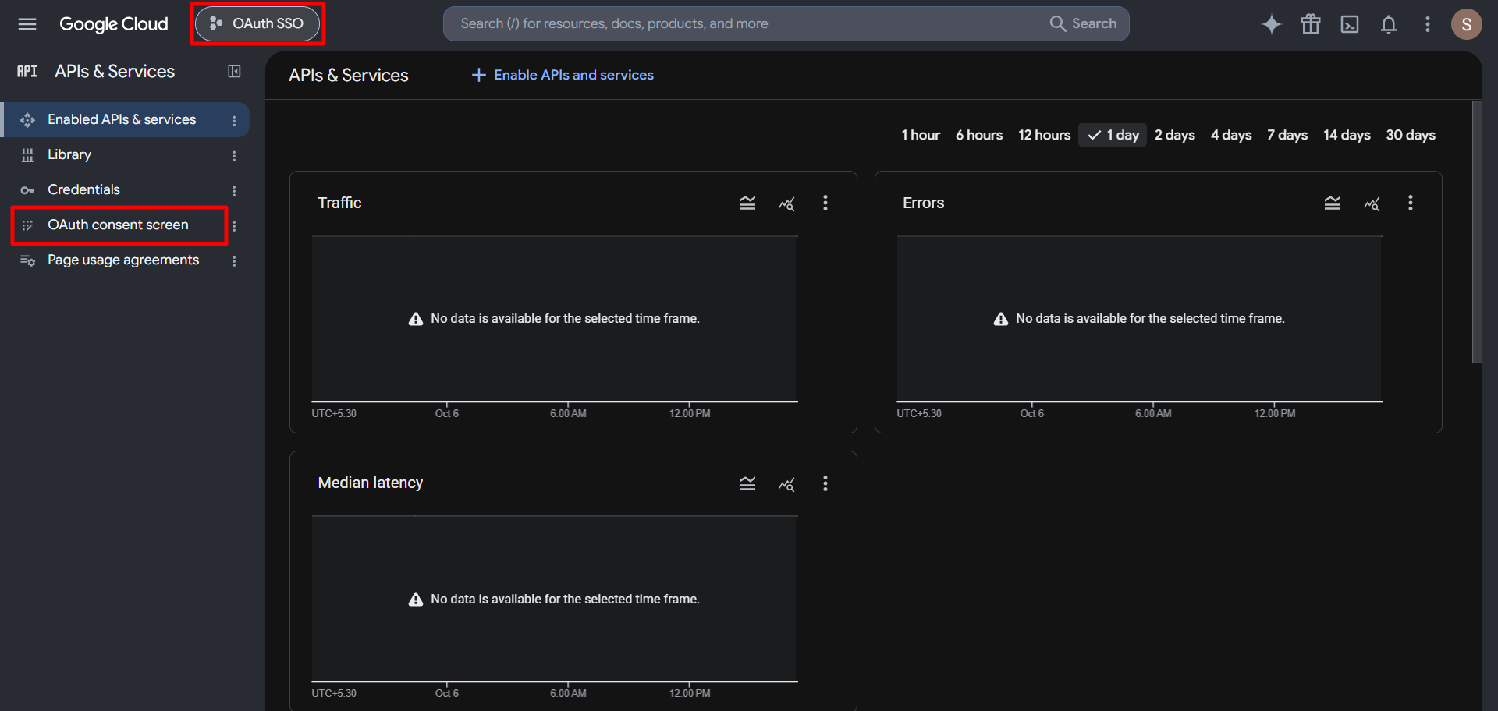Screen dimensions: 1498x711
Task: Select the 30 days time range
Action: coord(1411,135)
